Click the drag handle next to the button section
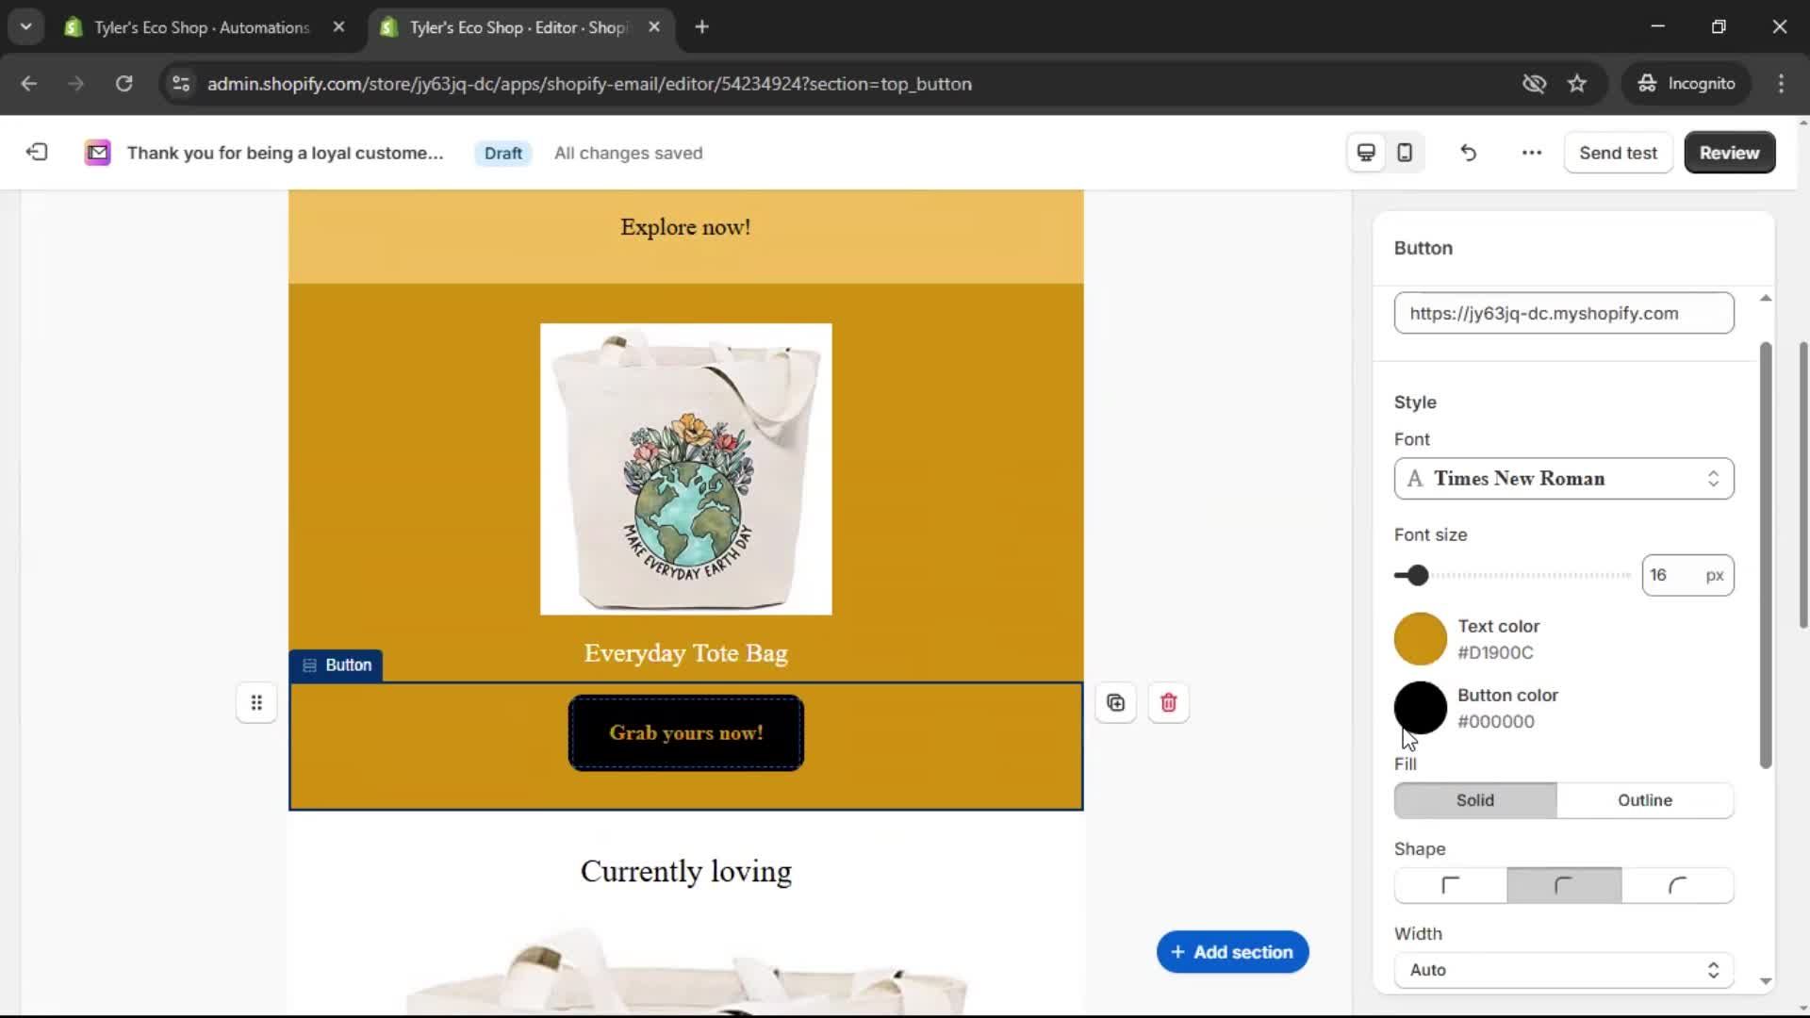 (x=256, y=702)
